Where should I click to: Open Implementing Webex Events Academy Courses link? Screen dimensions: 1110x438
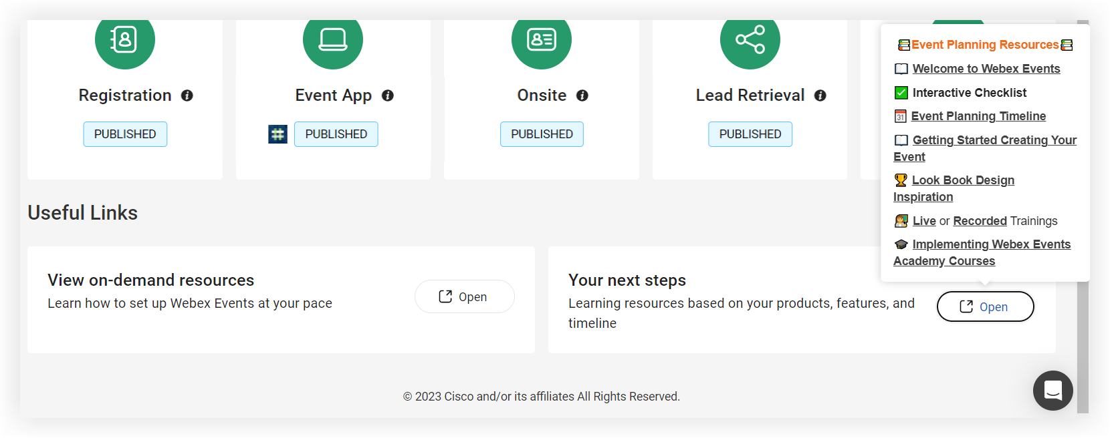tap(982, 252)
